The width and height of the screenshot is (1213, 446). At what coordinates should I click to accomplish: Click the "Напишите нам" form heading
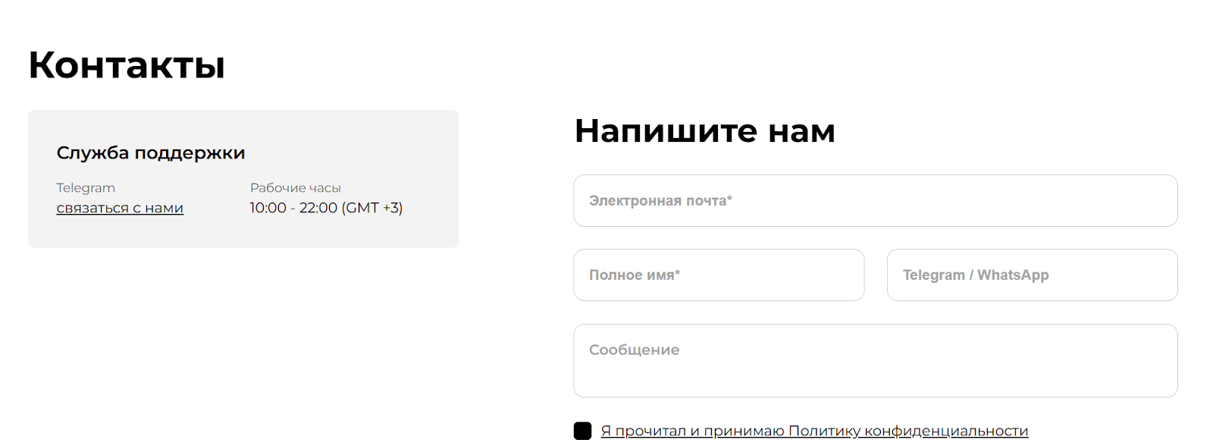pyautogui.click(x=704, y=131)
